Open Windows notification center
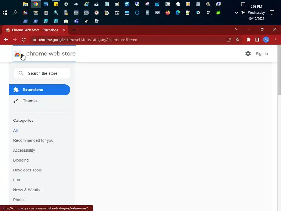The width and height of the screenshot is (281, 211). point(272,13)
